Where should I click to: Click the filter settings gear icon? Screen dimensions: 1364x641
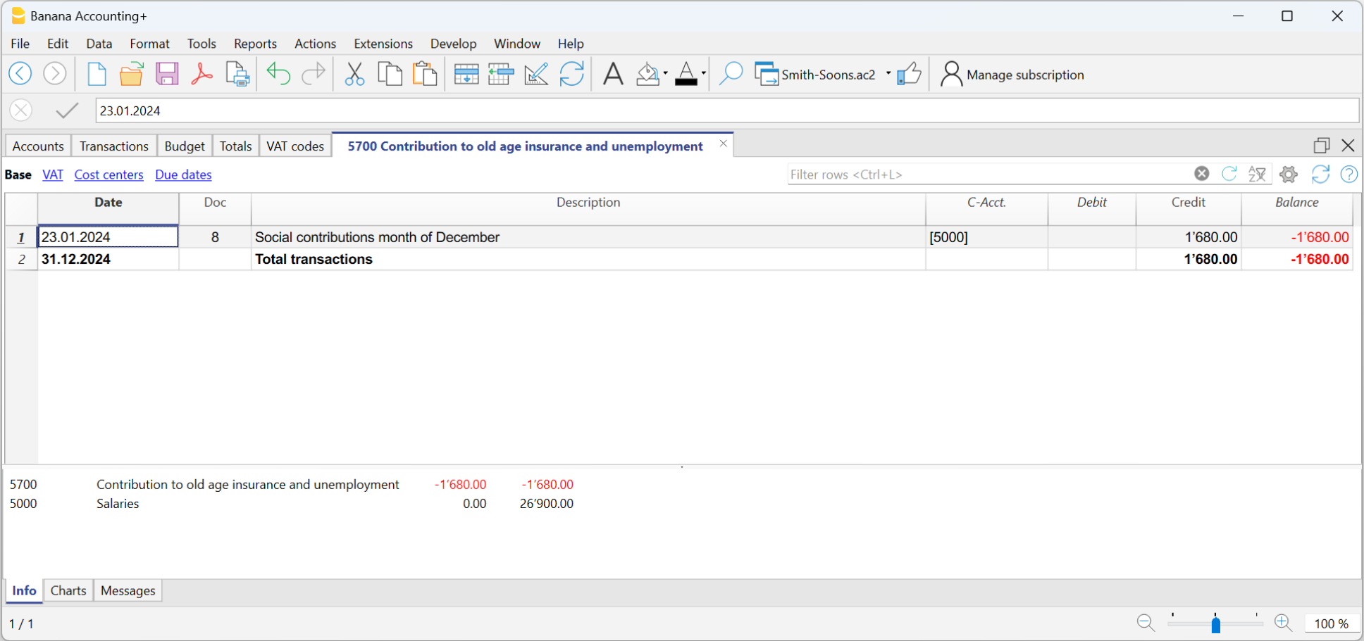pos(1289,174)
